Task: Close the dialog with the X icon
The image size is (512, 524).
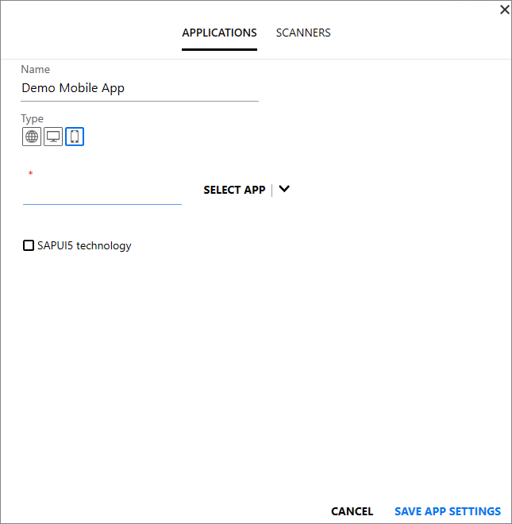Action: tap(504, 10)
